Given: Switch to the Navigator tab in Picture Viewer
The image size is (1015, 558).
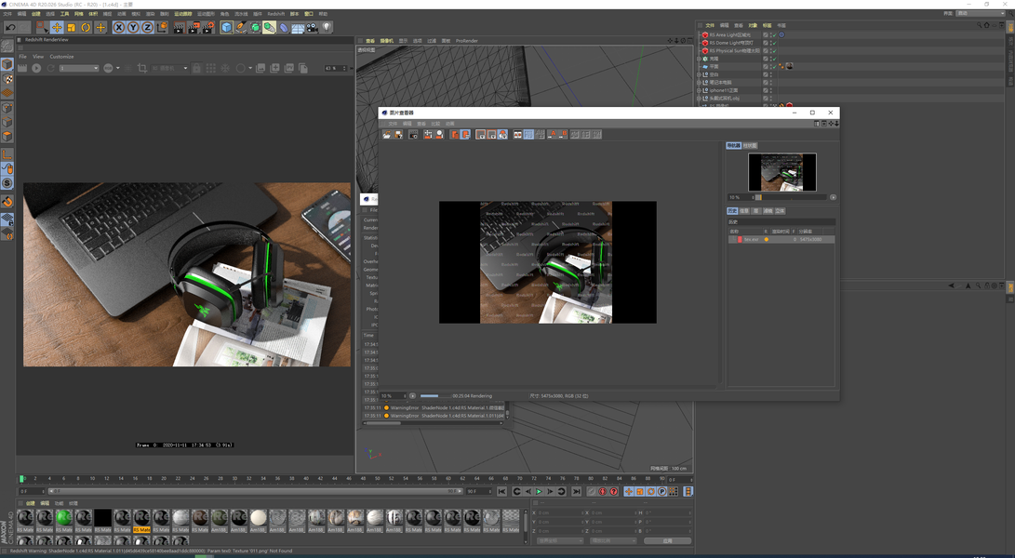Looking at the screenshot, I should point(733,146).
